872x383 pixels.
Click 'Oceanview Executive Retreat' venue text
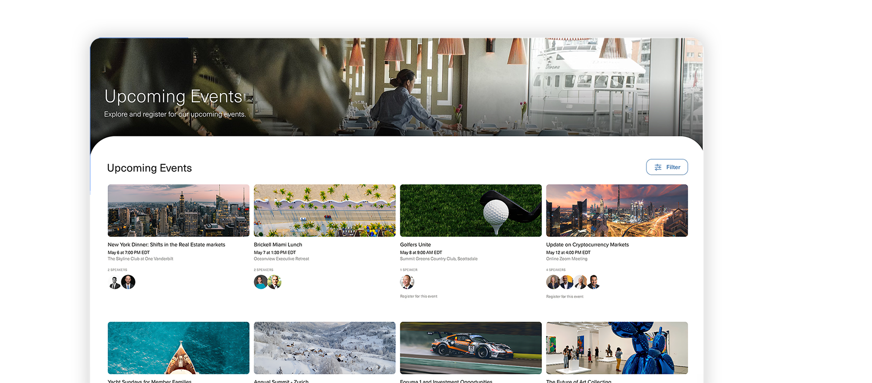pyautogui.click(x=281, y=259)
